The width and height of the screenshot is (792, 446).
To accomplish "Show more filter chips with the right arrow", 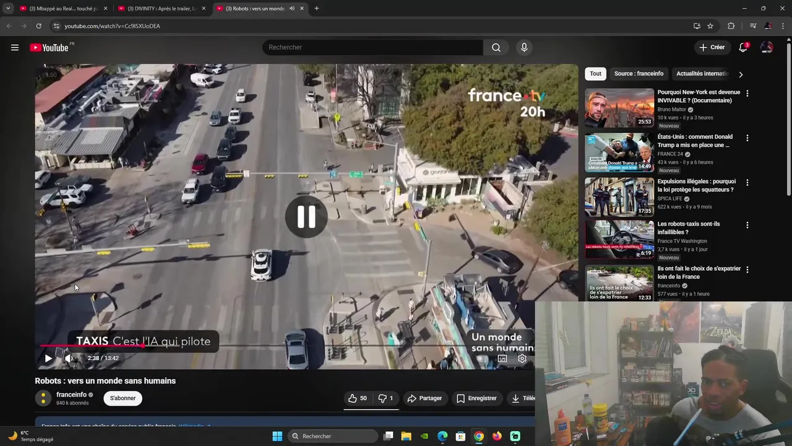I will pyautogui.click(x=741, y=74).
